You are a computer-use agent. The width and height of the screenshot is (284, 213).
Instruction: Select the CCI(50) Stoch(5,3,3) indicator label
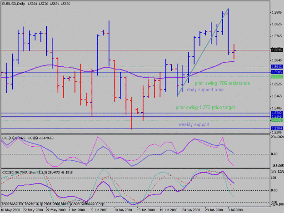pyautogui.click(x=37, y=172)
